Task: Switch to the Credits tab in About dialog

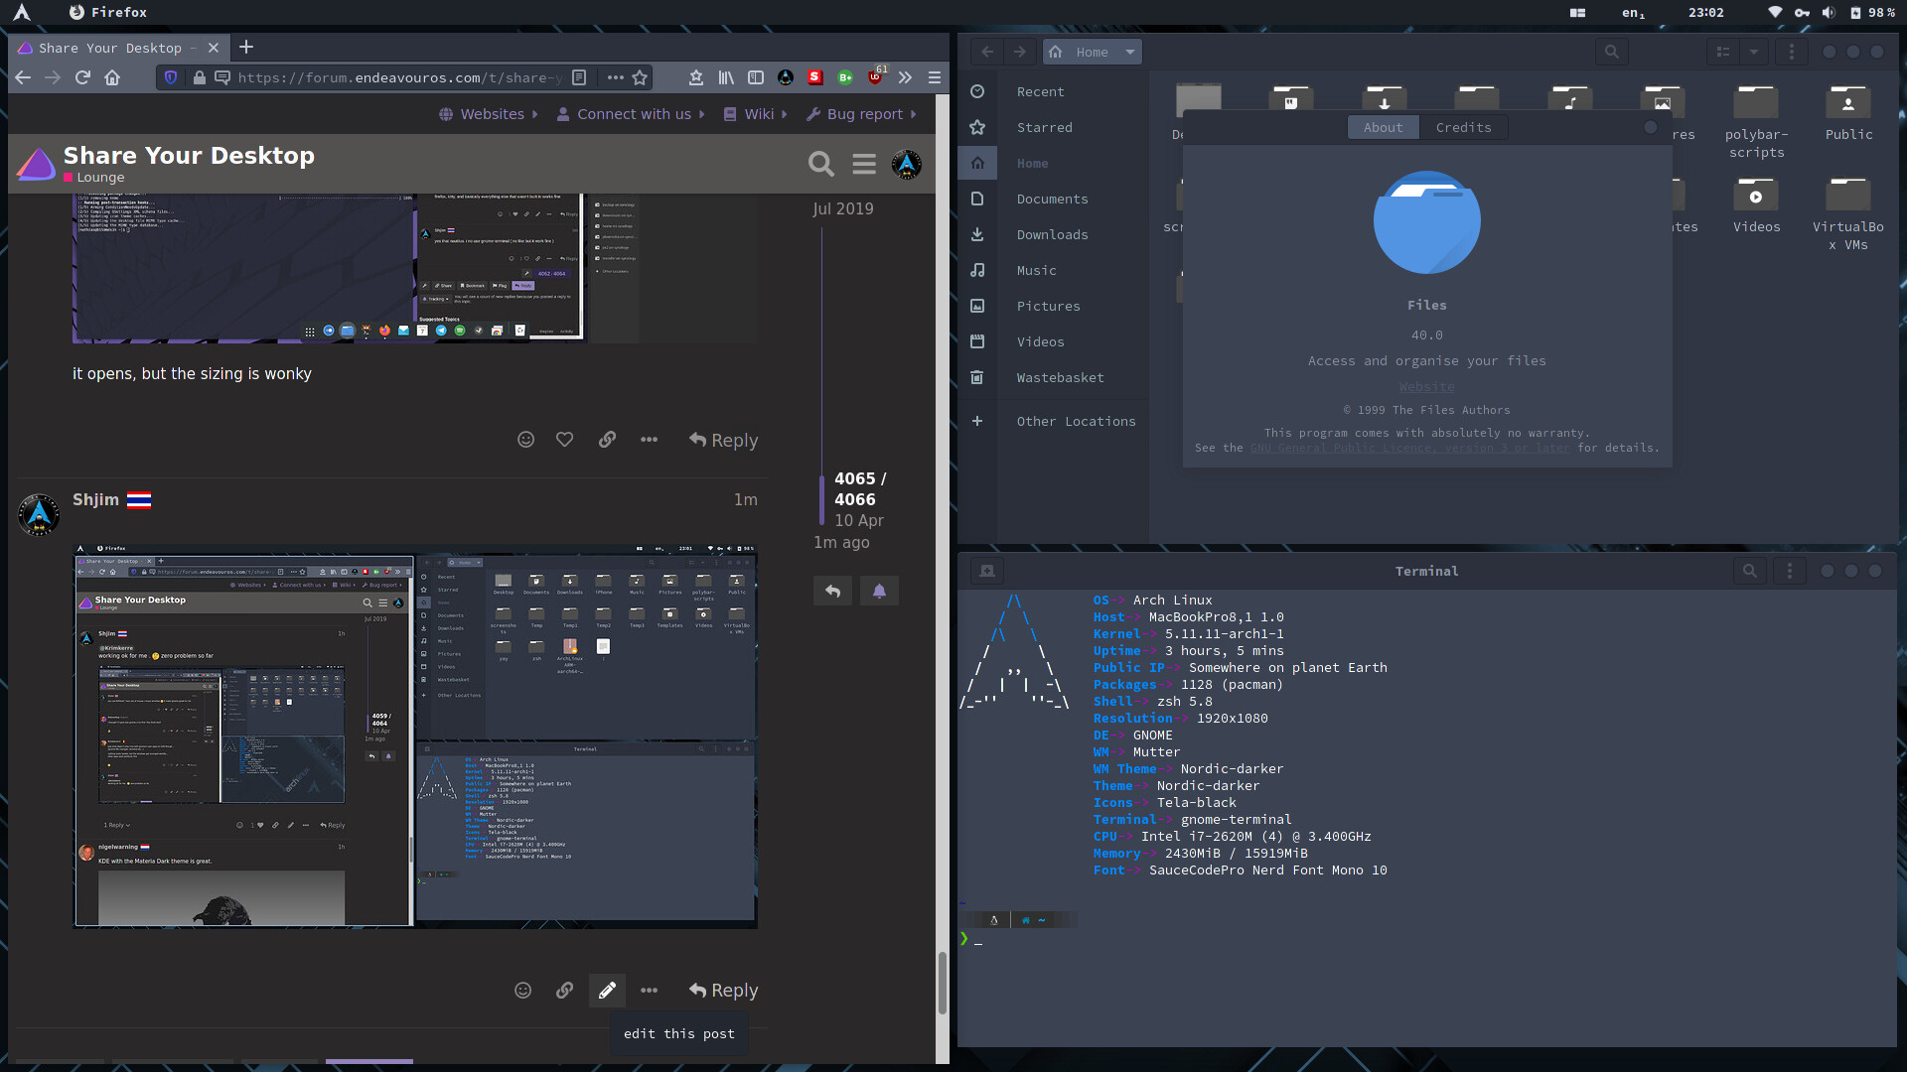Action: pos(1463,127)
